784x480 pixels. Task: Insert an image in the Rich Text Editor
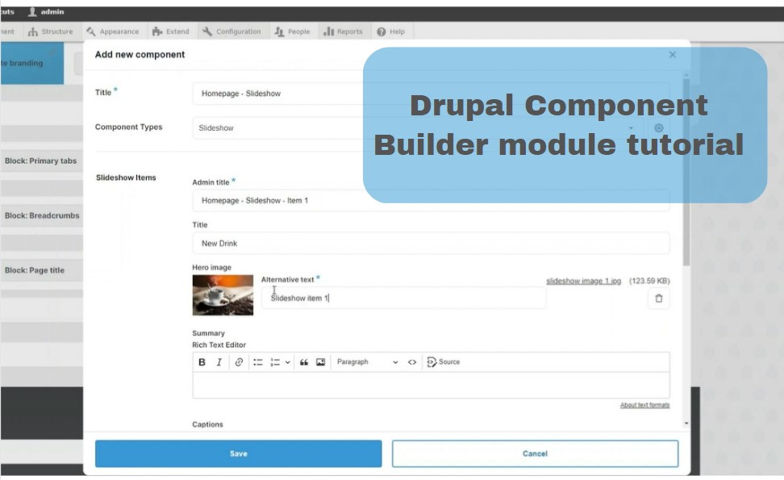point(320,362)
